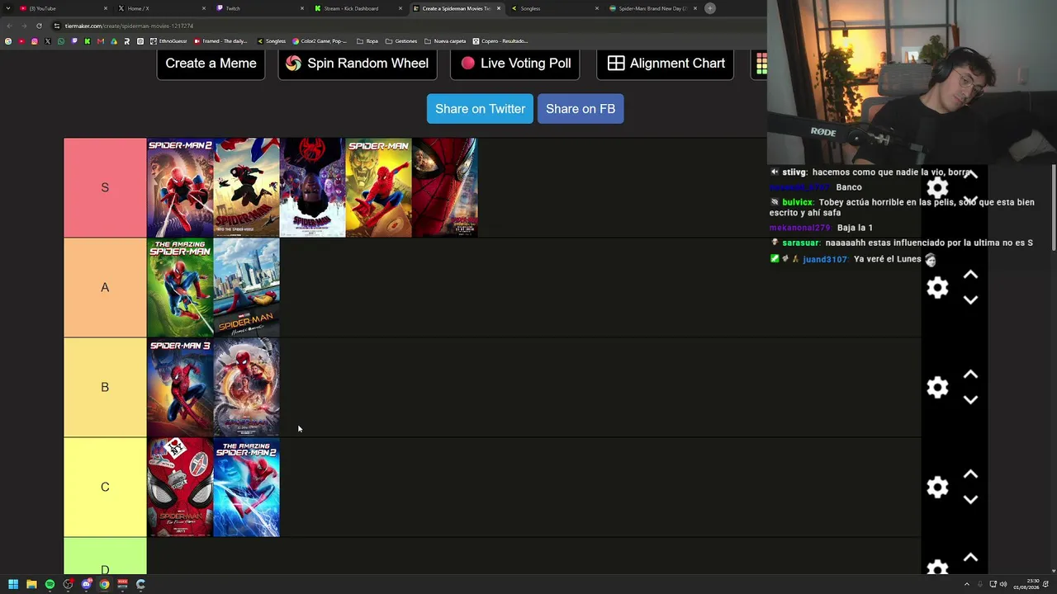This screenshot has width=1057, height=594.
Task: Click Share on Twitter
Action: coord(480,109)
